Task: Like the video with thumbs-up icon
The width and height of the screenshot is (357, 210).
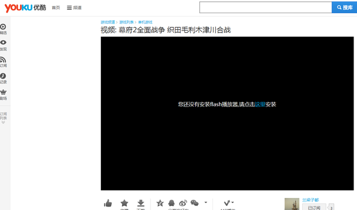Action: click(x=108, y=203)
